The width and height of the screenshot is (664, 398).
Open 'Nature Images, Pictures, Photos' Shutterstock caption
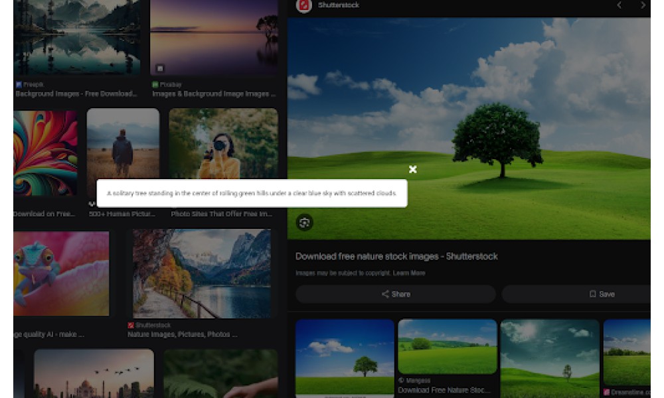click(182, 334)
